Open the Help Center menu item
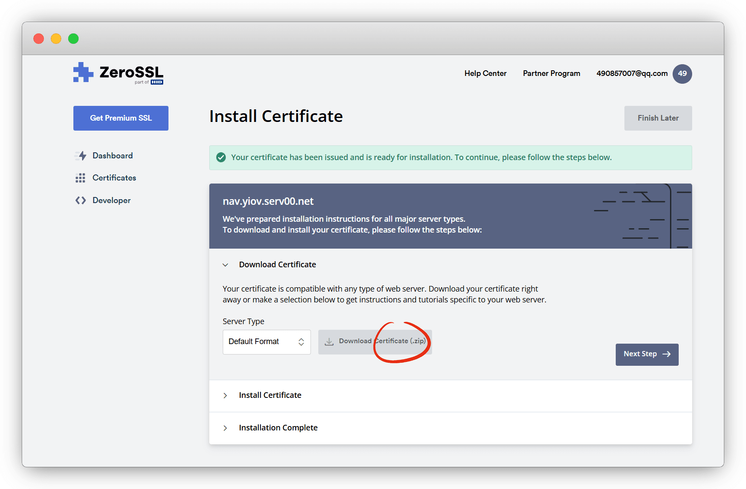This screenshot has height=489, width=746. tap(485, 73)
